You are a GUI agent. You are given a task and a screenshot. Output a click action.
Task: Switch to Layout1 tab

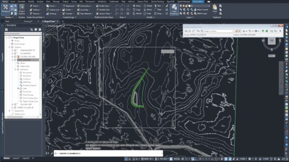[x=16, y=158]
